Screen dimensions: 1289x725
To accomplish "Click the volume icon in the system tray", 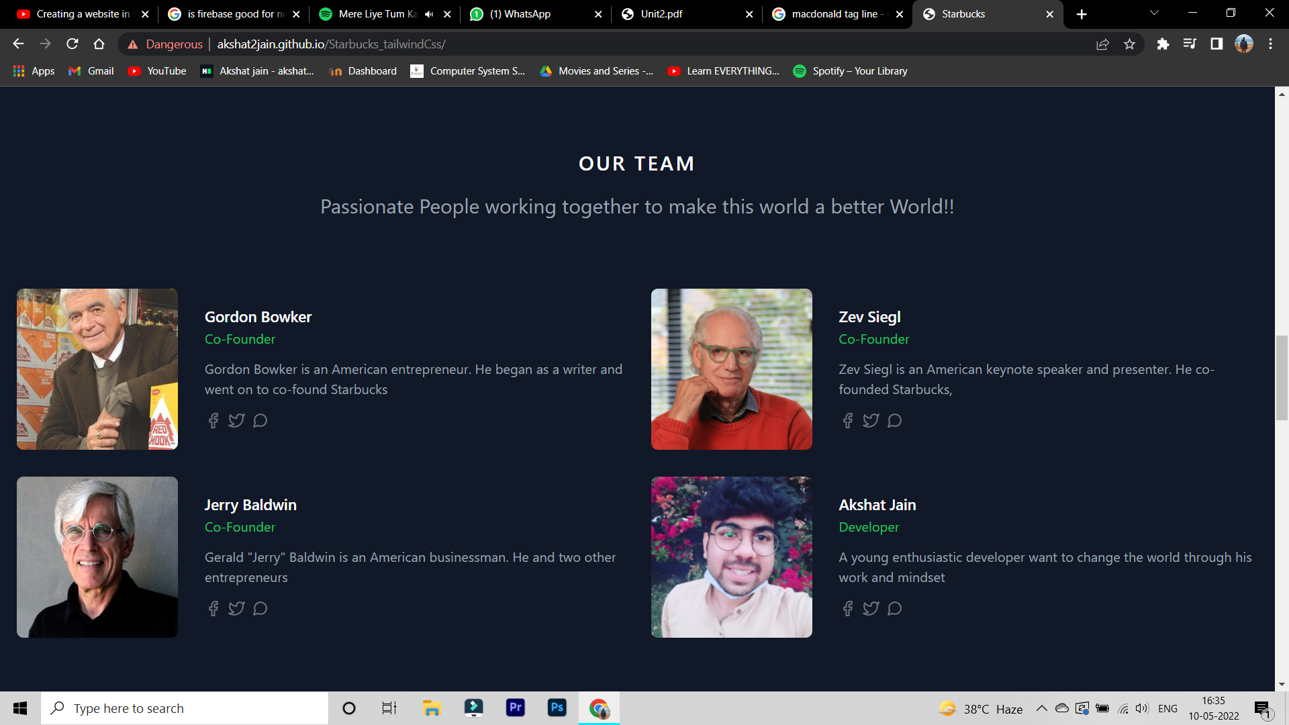I will tap(1142, 708).
